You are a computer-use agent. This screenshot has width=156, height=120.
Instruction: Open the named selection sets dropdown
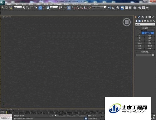click(99, 7)
